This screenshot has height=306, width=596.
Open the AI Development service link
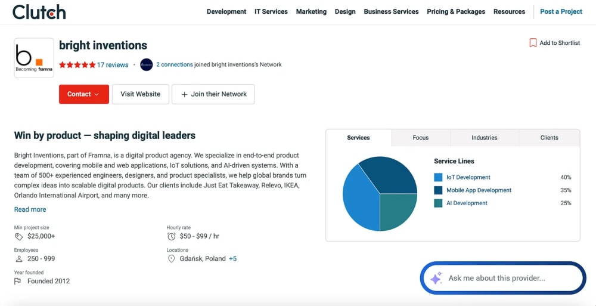coord(467,203)
